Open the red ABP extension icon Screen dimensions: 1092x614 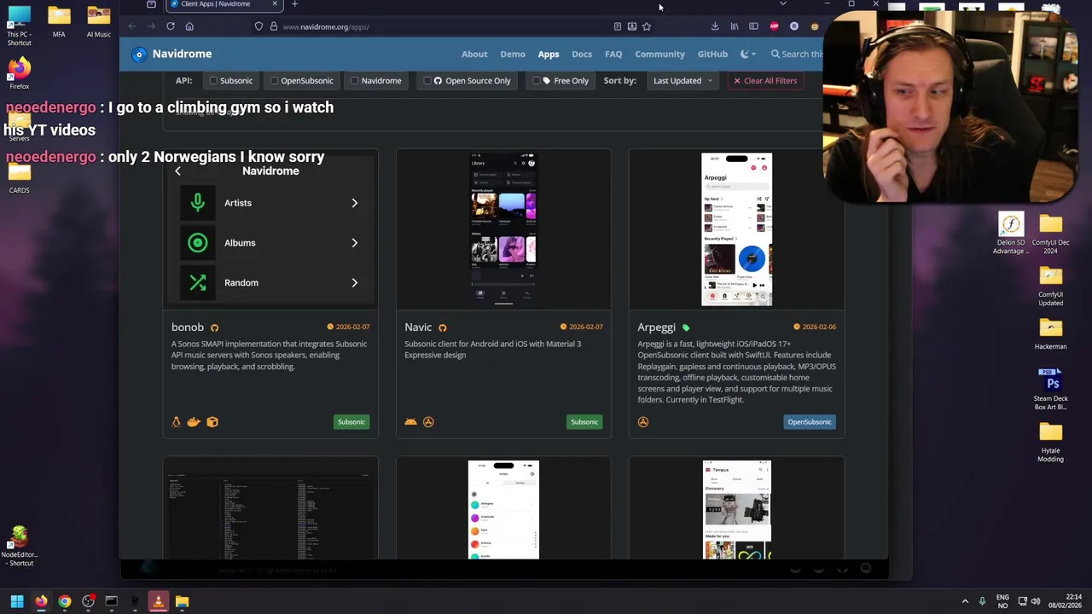pos(774,26)
